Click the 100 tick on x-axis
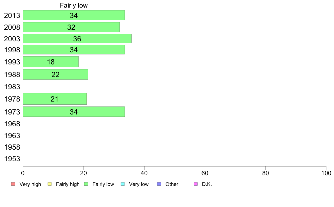Viewport: 334px width, 207px height. (x=326, y=173)
